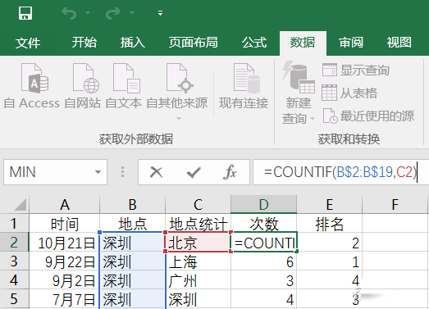Select column F header
This screenshot has height=309, width=429.
(395, 204)
